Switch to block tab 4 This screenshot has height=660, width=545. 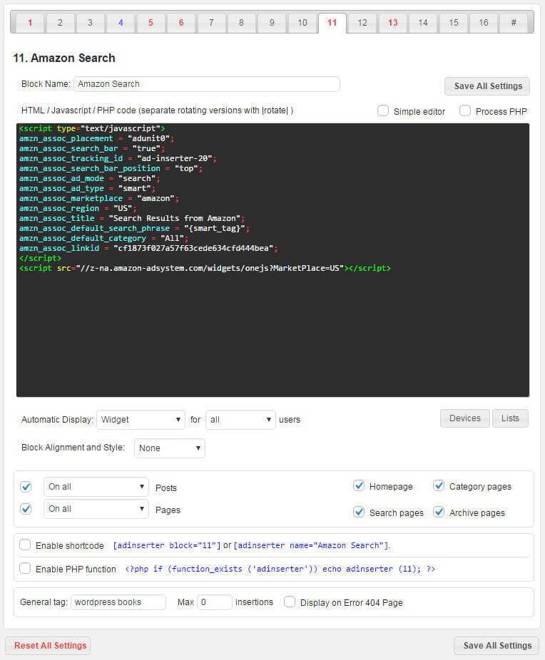121,23
